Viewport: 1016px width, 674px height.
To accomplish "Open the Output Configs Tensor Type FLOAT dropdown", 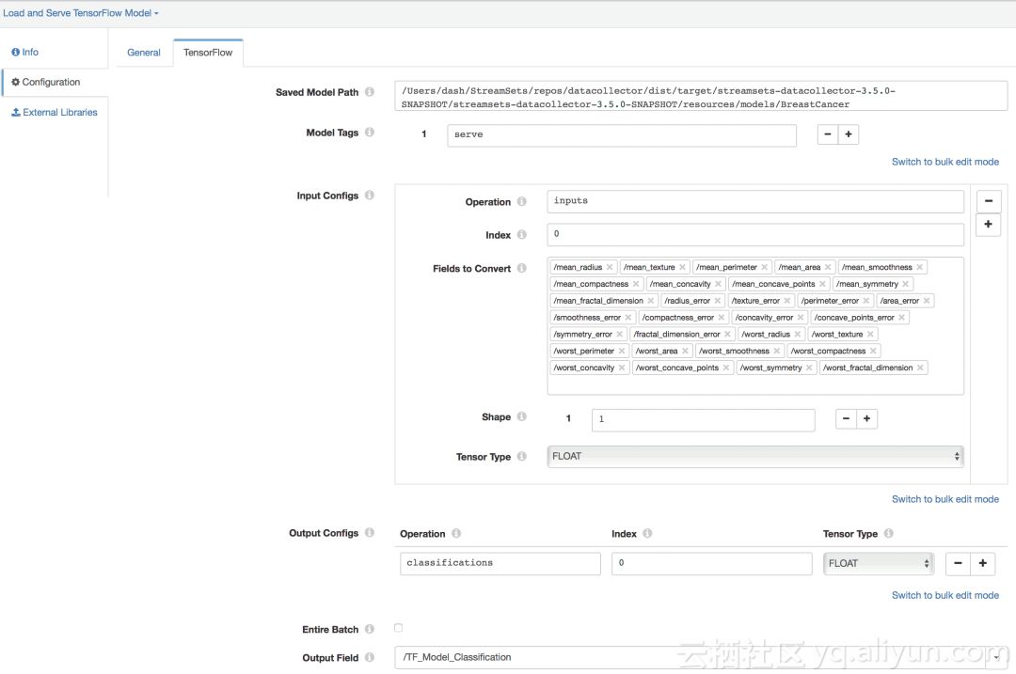I will (x=878, y=563).
